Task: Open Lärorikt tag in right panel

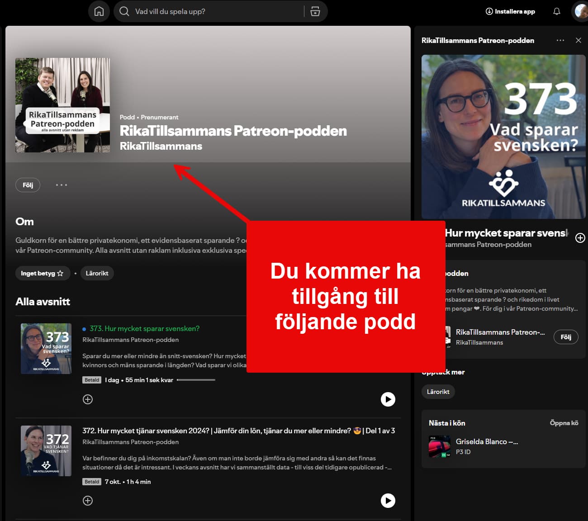Action: pyautogui.click(x=438, y=392)
